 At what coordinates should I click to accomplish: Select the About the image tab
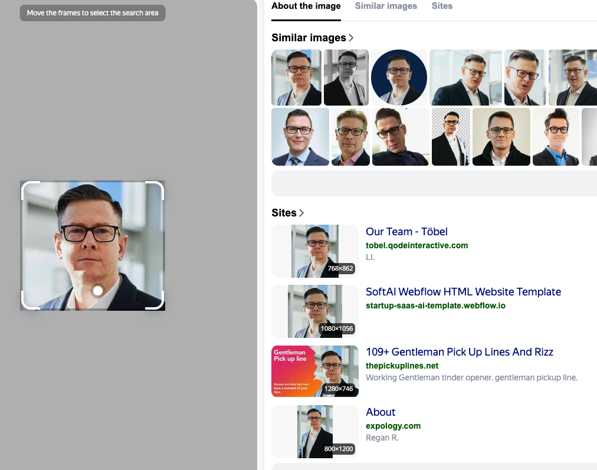306,6
